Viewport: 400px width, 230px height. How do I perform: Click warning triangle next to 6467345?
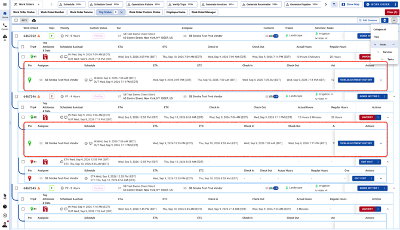[x=39, y=188]
